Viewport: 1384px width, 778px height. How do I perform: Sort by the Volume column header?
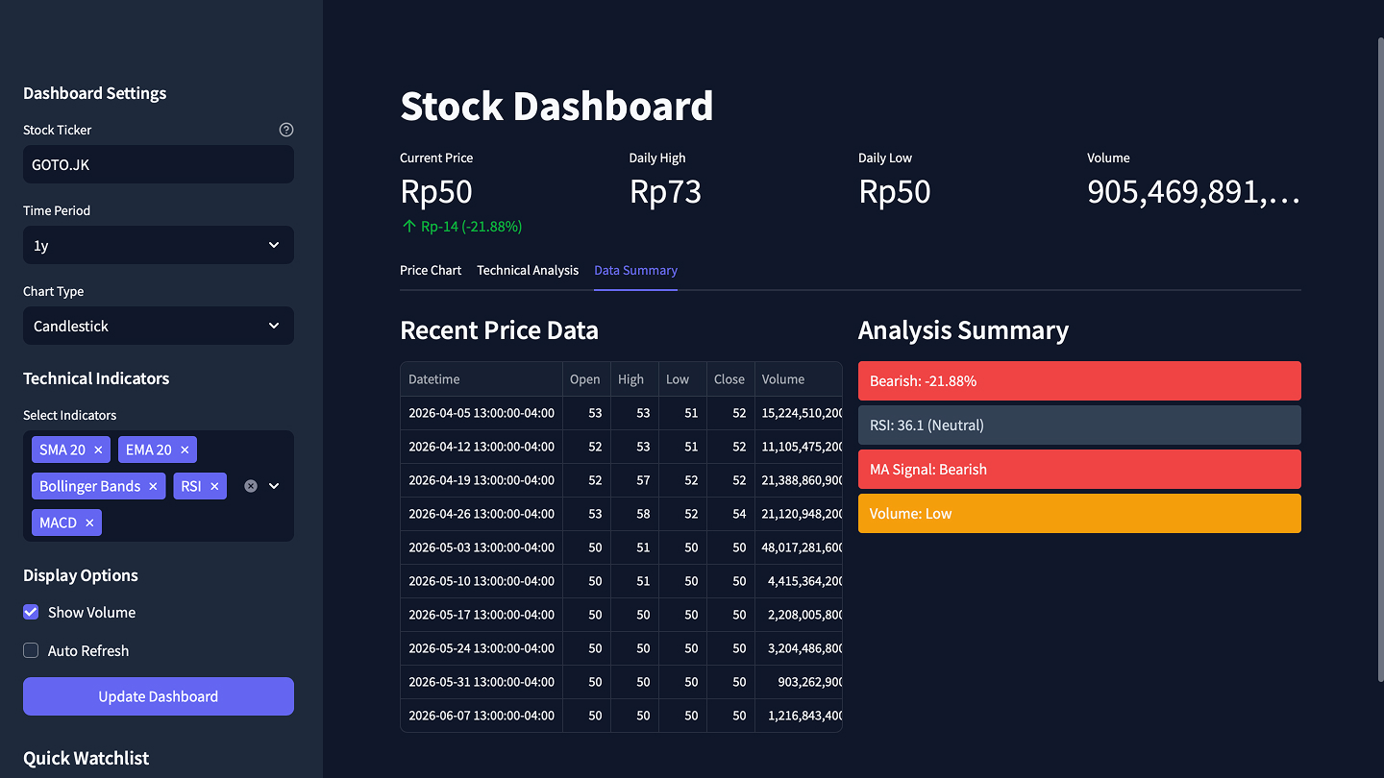799,379
